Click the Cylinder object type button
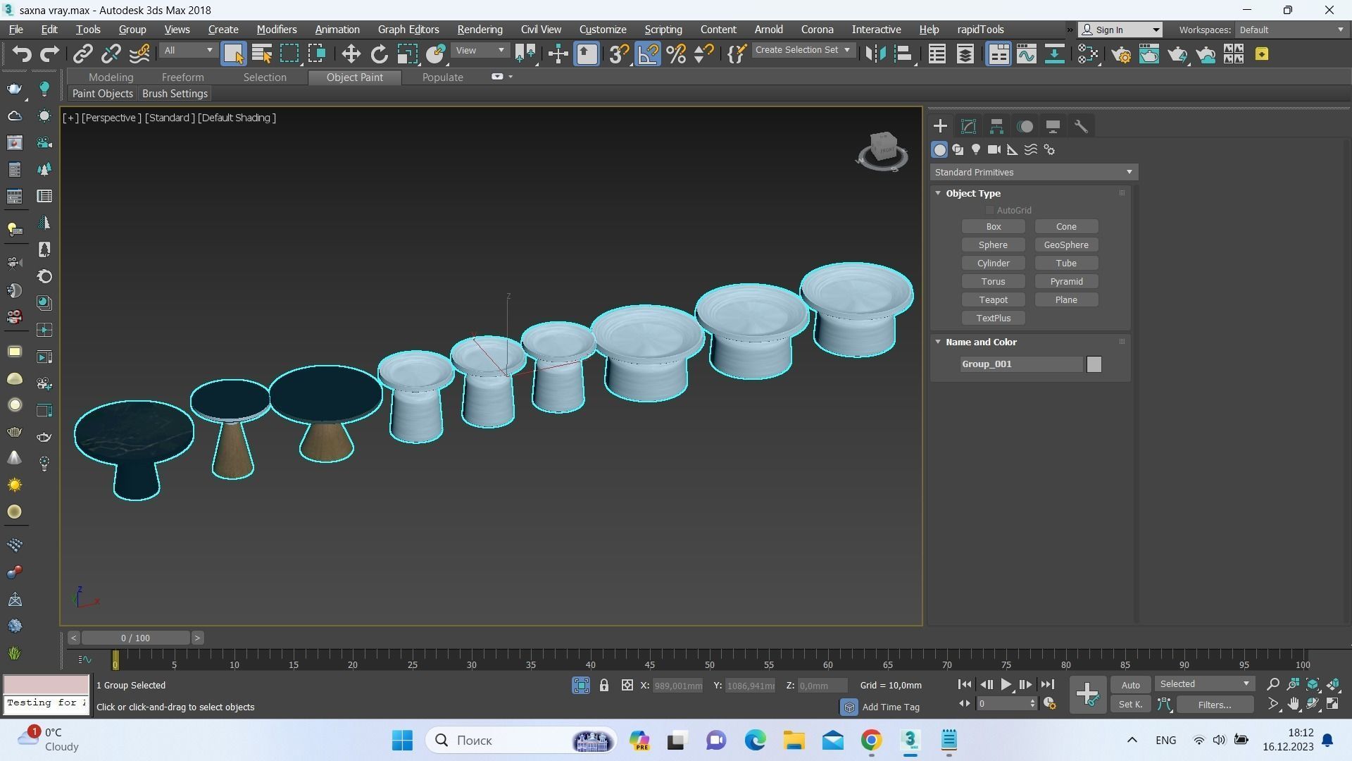Viewport: 1352px width, 761px height. click(x=993, y=263)
